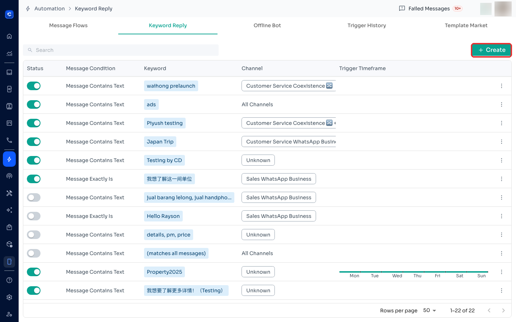Open the help question mark icon
Screen dimensions: 516x322
pos(9,280)
